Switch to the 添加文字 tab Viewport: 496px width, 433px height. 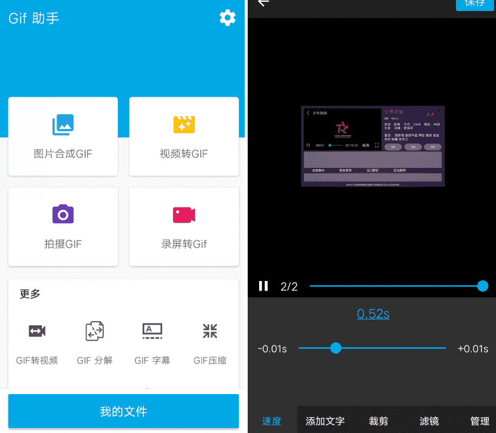(325, 421)
